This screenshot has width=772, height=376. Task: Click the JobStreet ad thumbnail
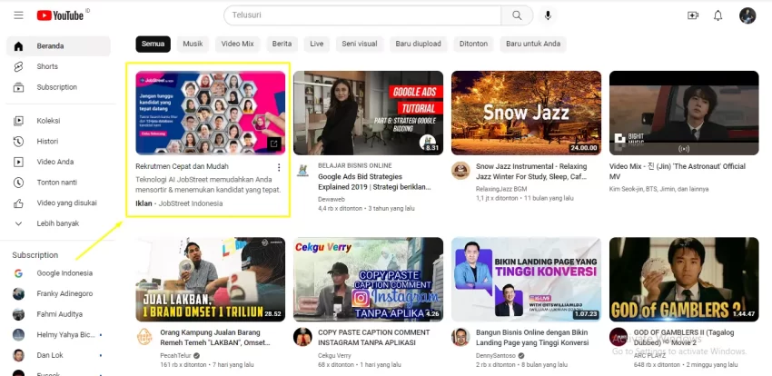tap(210, 113)
